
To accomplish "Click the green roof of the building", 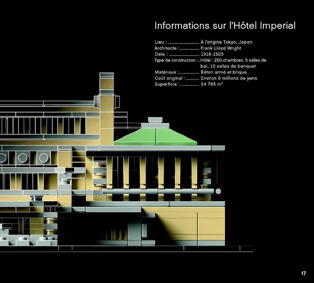I will (x=155, y=137).
